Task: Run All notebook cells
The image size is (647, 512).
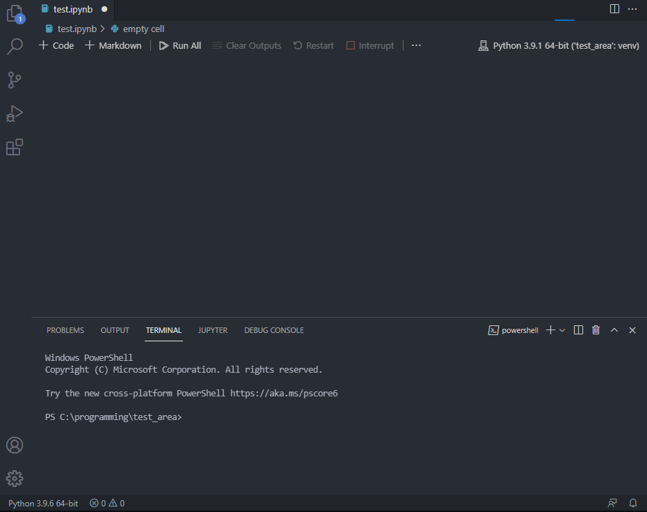Action: [x=180, y=45]
